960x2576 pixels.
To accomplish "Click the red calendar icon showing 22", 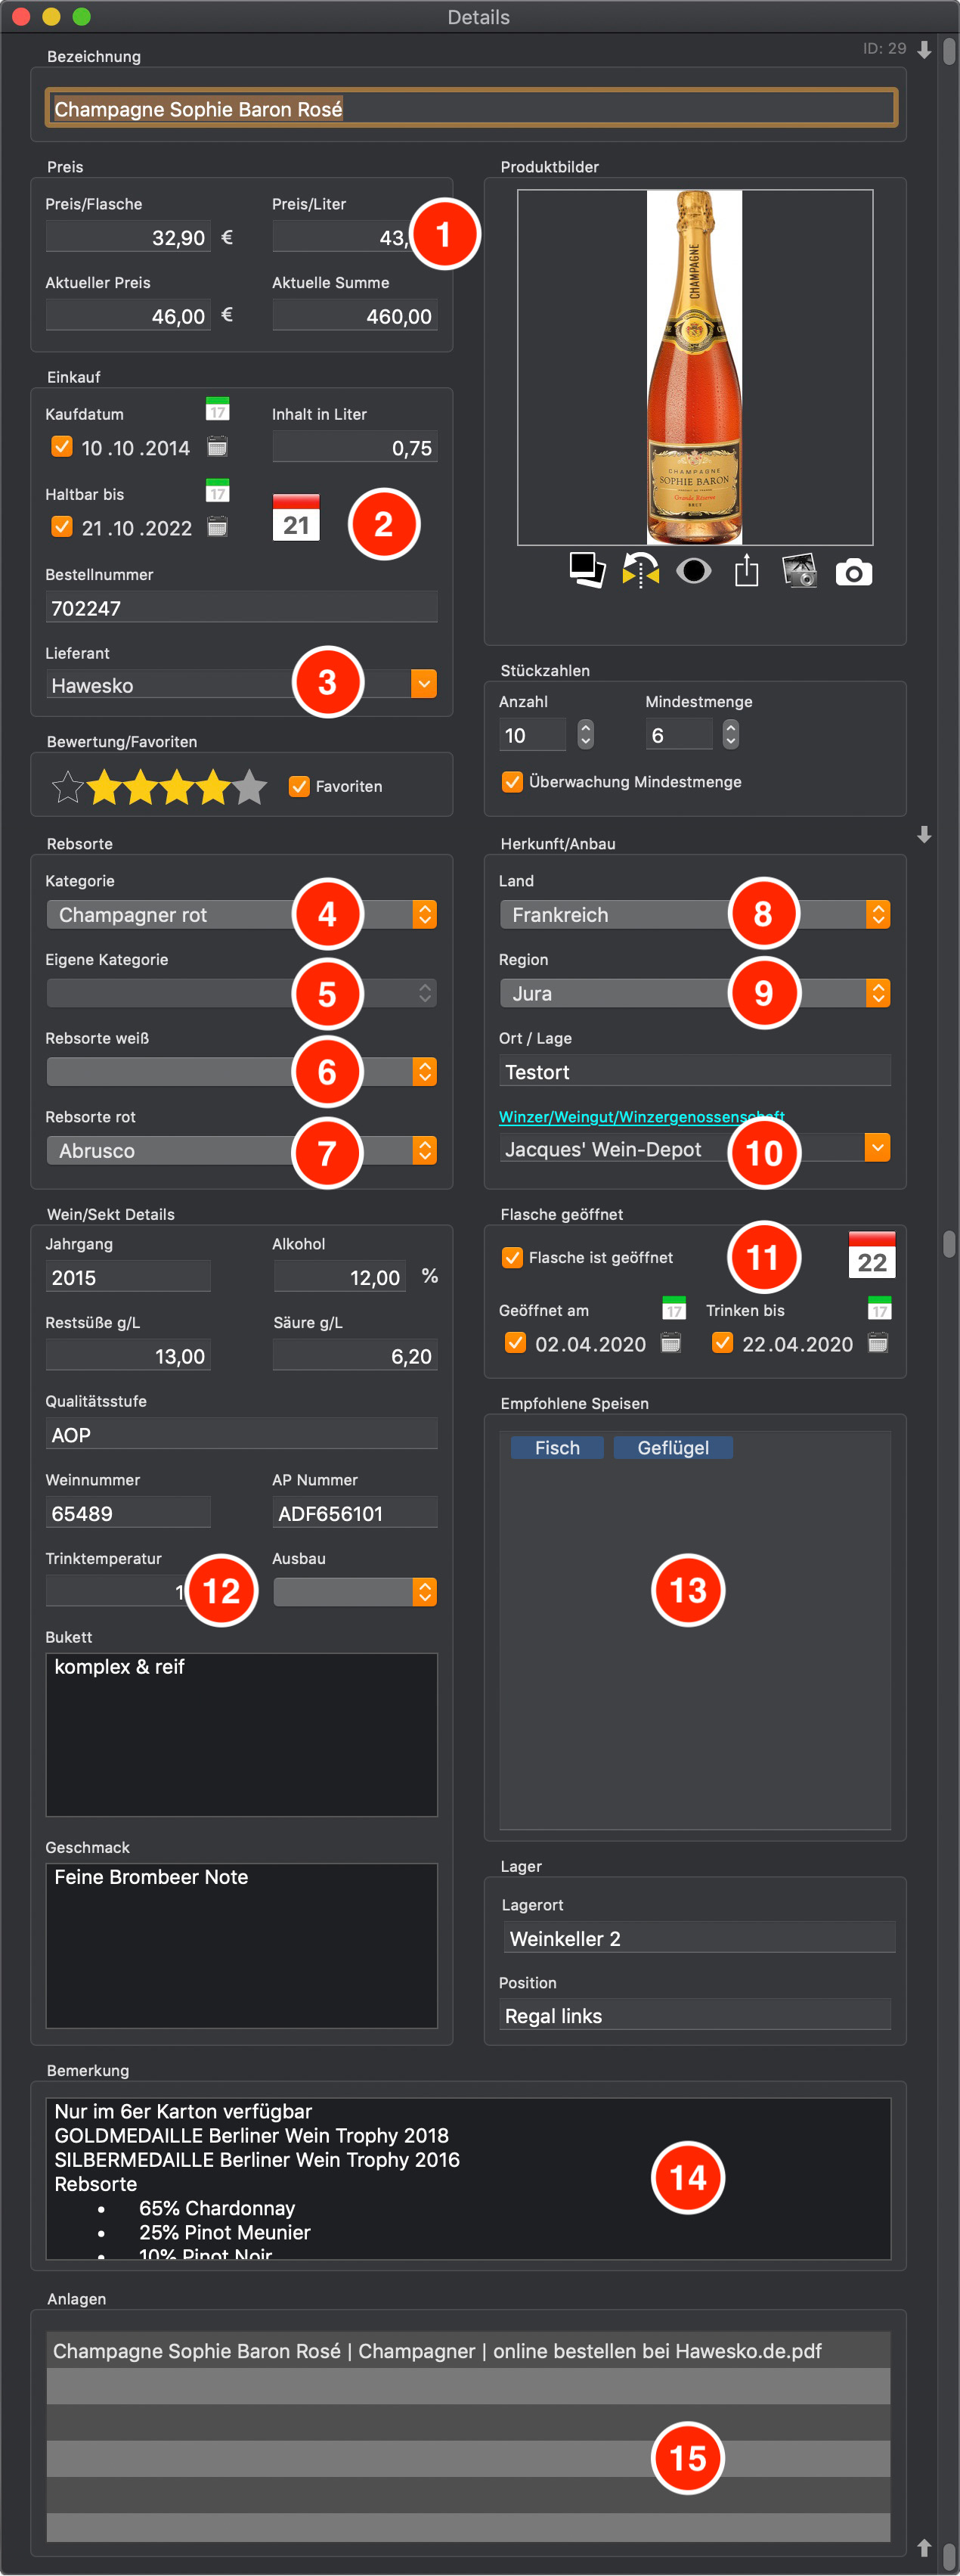I will [872, 1254].
